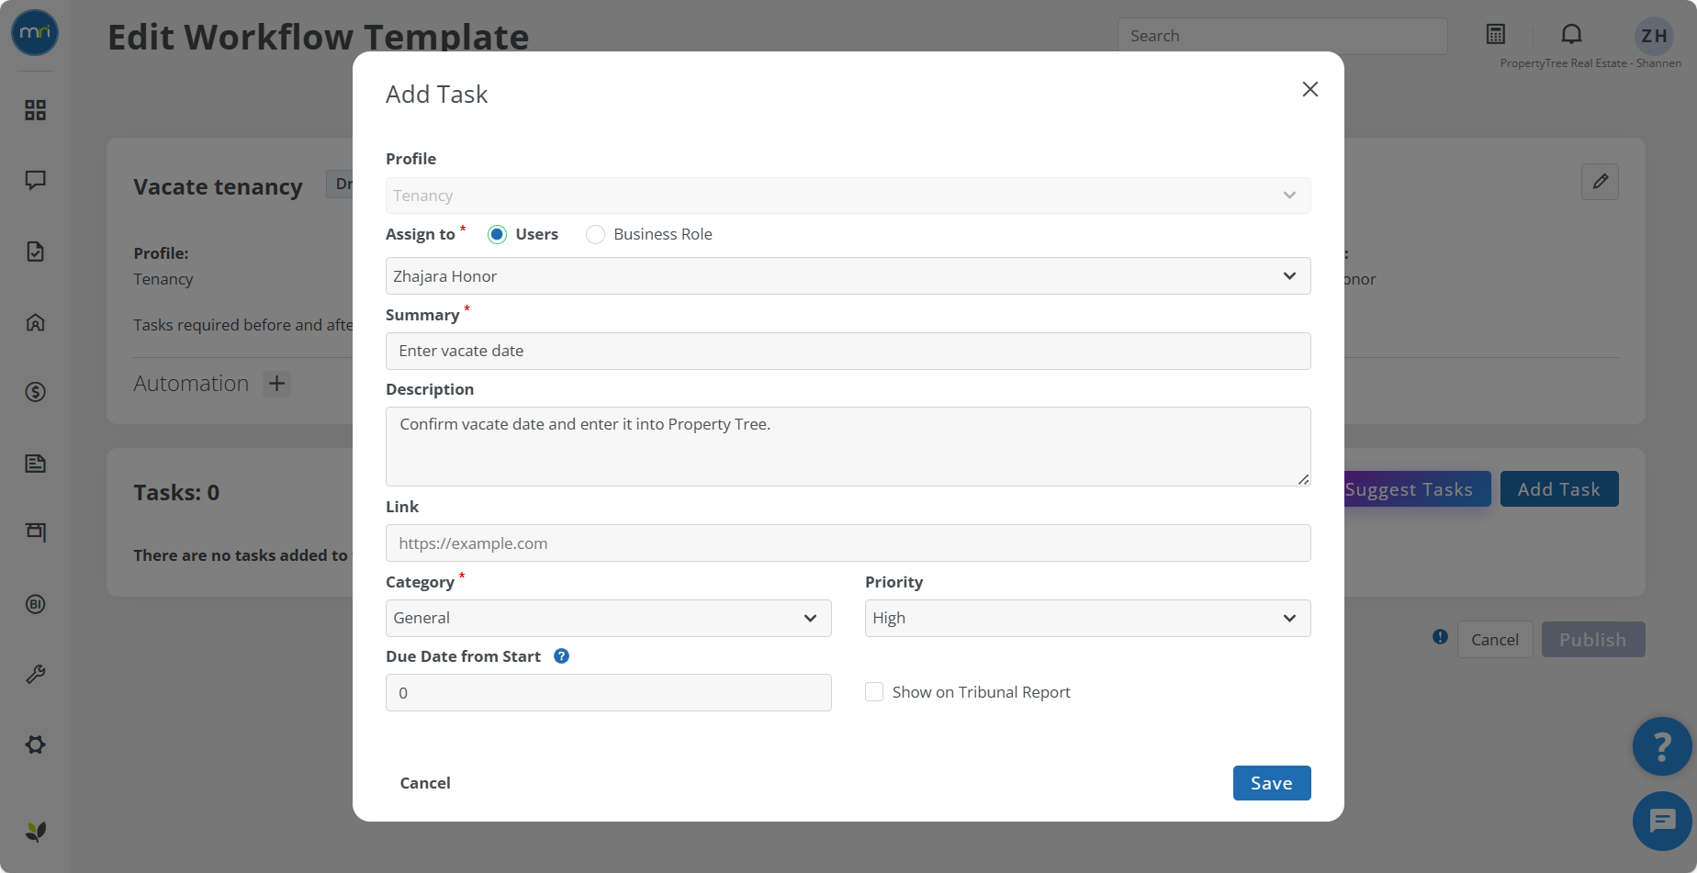Select the Users radio button
1697x873 pixels.
[497, 234]
